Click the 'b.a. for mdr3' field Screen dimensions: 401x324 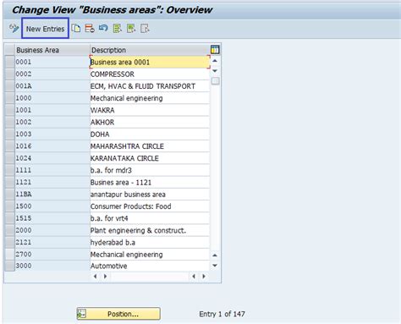pyautogui.click(x=150, y=170)
